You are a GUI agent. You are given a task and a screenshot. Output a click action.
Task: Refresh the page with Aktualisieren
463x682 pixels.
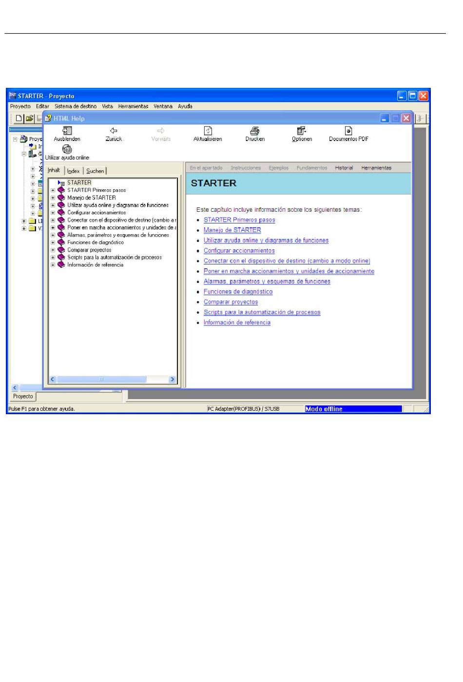[208, 131]
